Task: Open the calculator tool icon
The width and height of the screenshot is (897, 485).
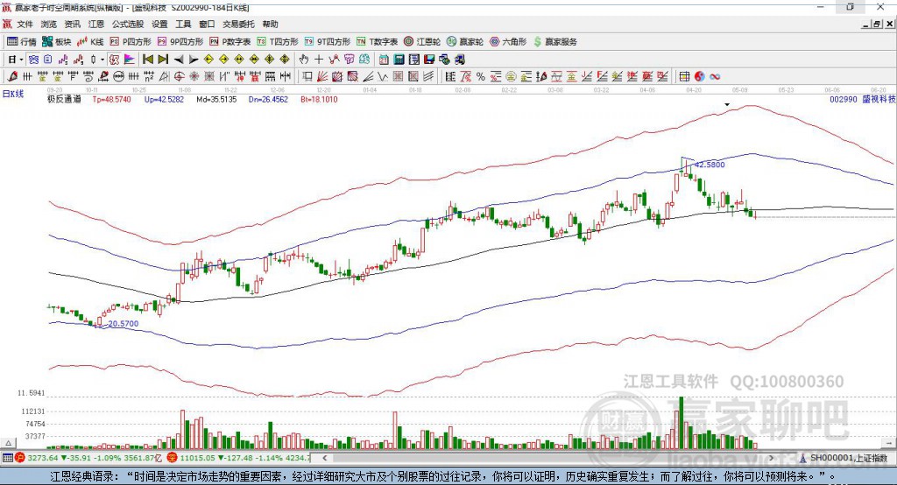Action: point(399,60)
